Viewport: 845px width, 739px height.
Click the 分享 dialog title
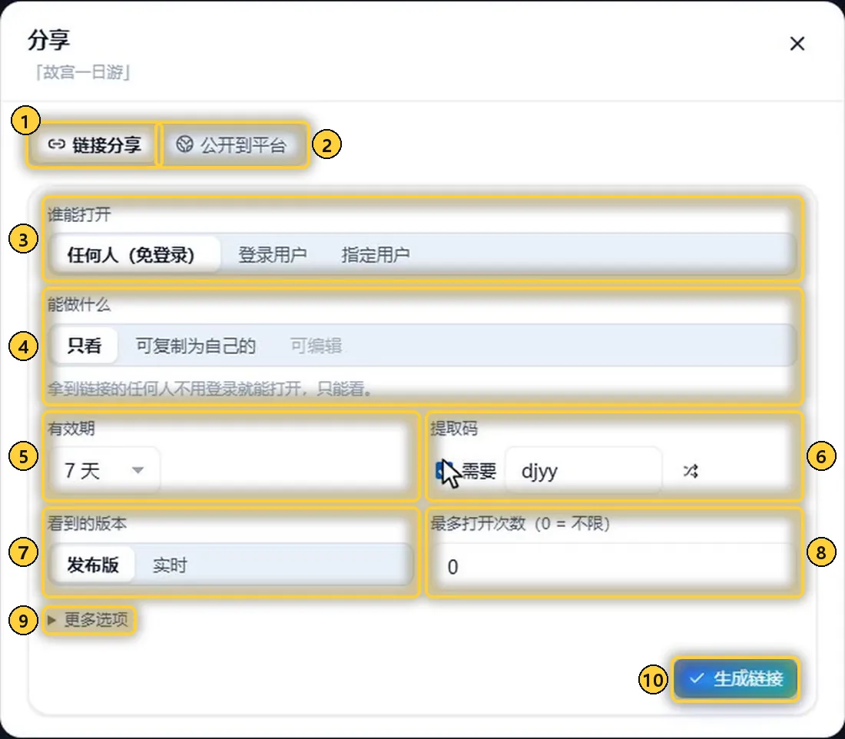tap(48, 40)
